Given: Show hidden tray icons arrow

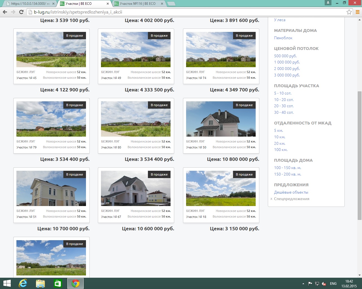Looking at the screenshot, I should 303,284.
